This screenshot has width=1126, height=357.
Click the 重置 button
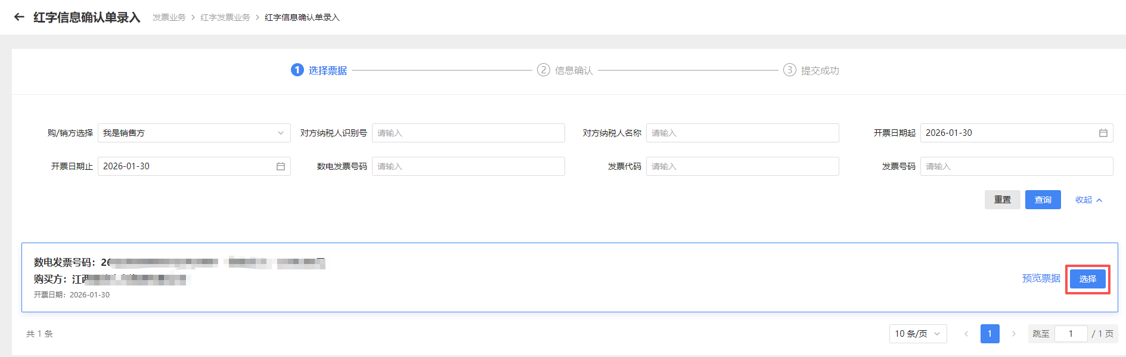pos(1003,200)
